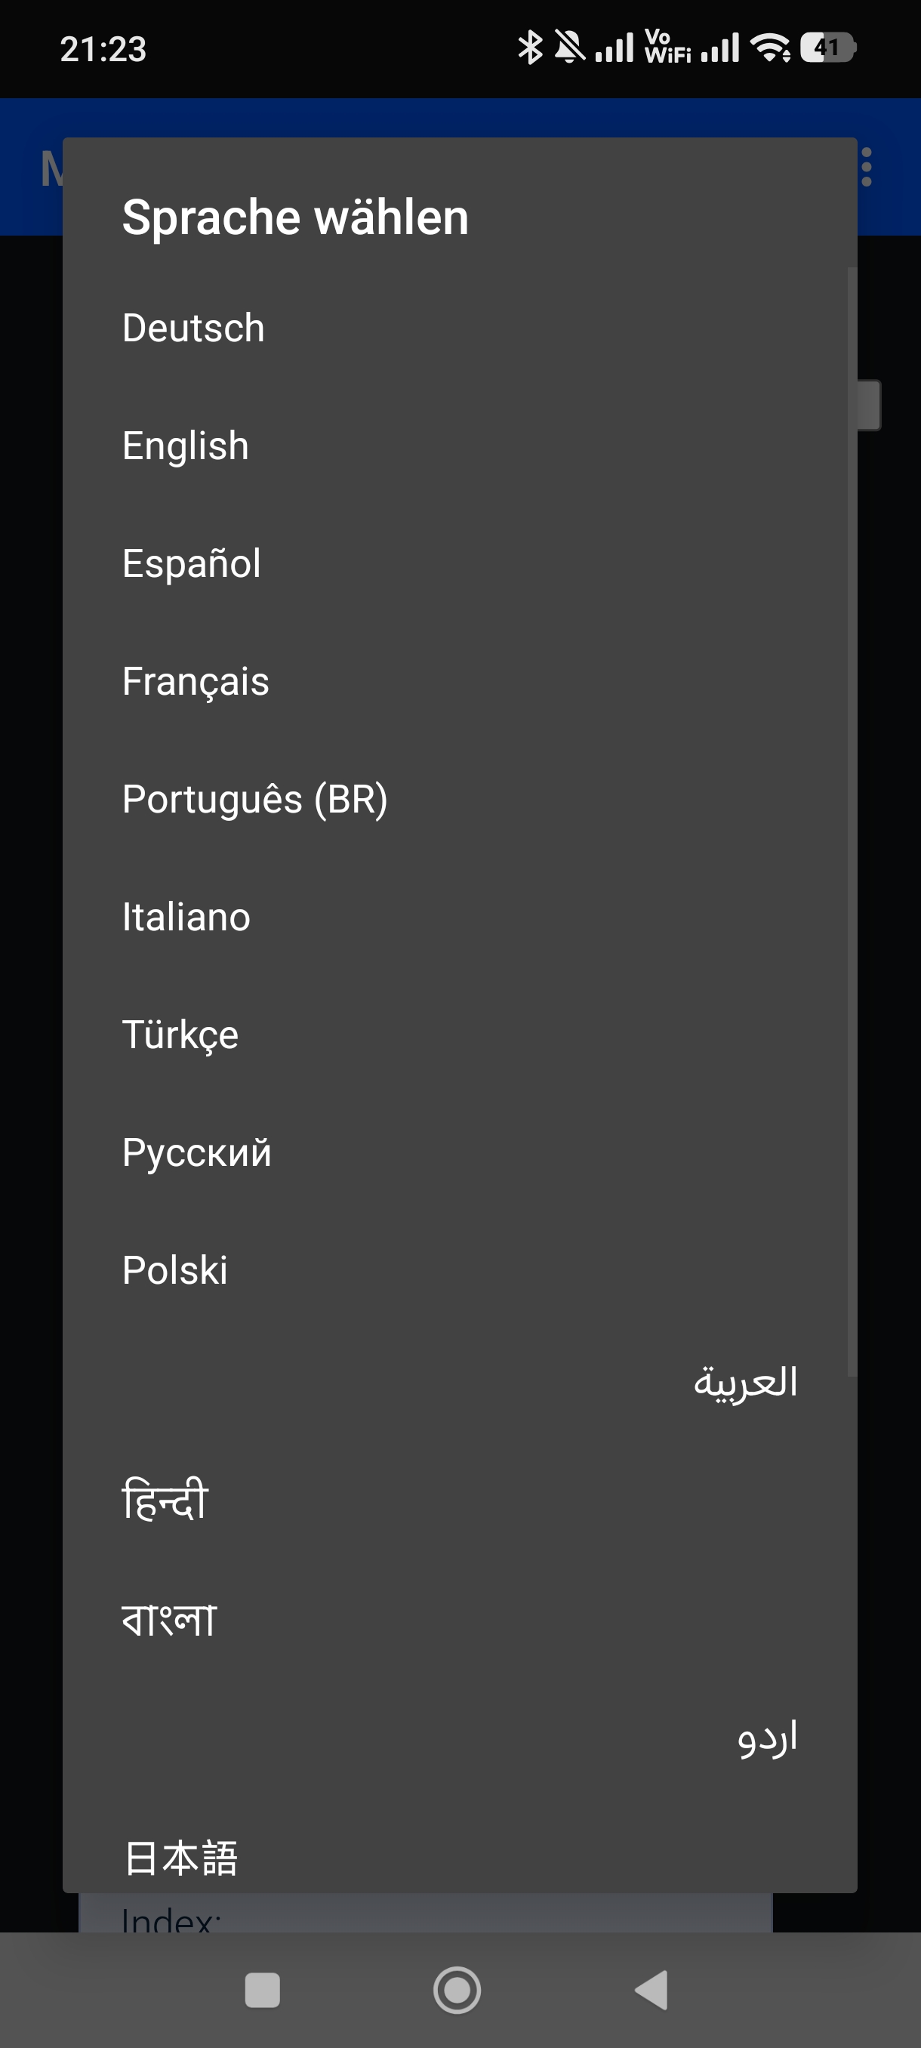Pick the Arabic (العربية) option

744,1383
